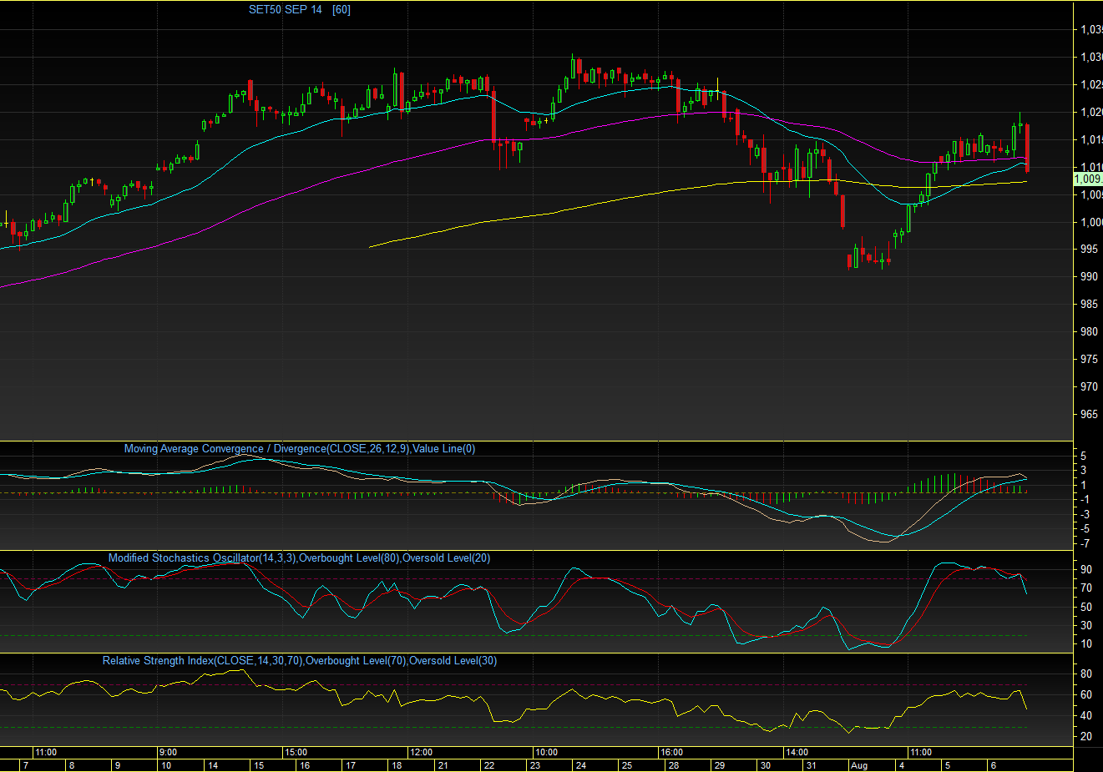Select date 31 on the bottom date axis
The image size is (1103, 772).
coord(811,765)
